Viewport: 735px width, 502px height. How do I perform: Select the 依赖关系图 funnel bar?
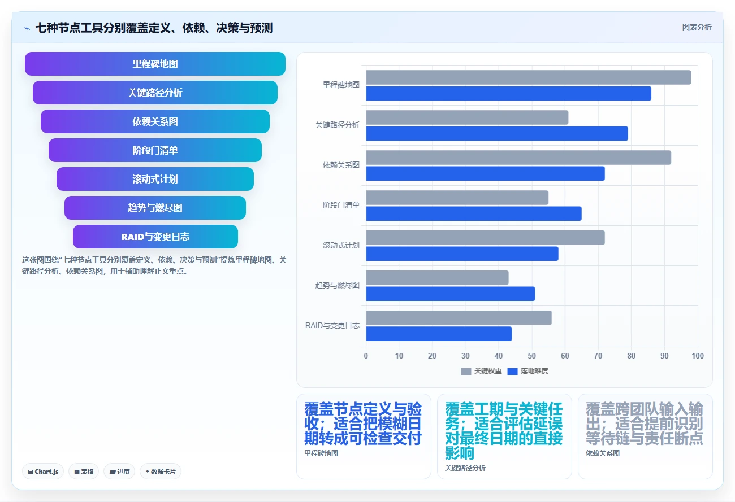155,121
